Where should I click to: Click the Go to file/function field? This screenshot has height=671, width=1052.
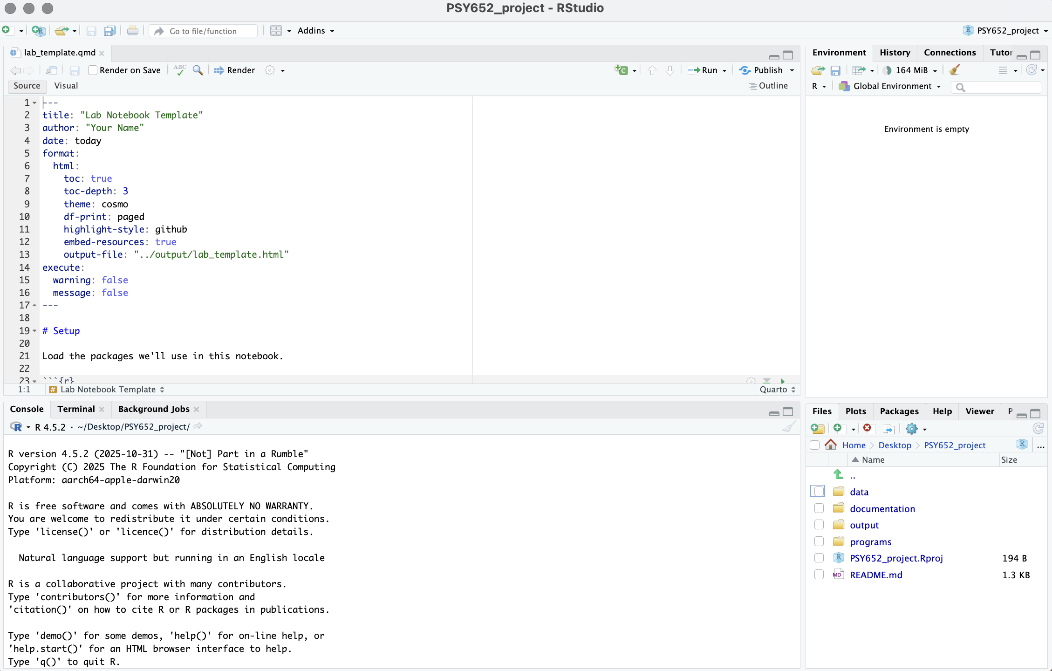click(x=204, y=31)
